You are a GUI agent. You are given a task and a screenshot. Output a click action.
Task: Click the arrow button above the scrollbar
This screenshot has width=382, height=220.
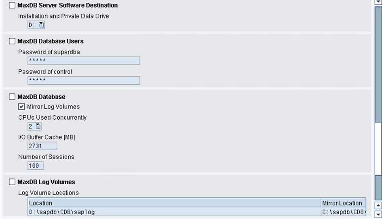point(378,2)
